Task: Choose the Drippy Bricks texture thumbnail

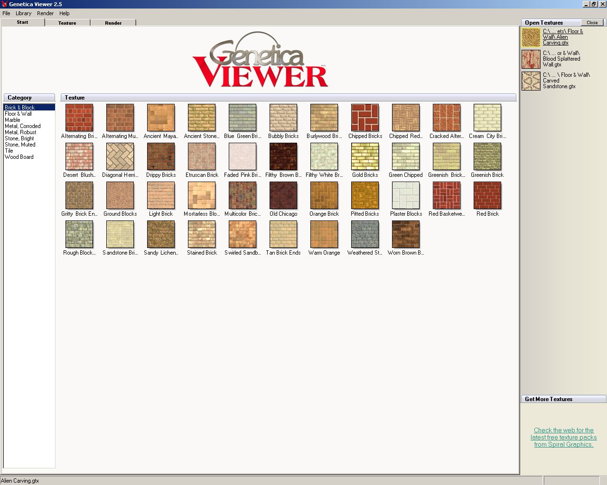Action: pyautogui.click(x=161, y=156)
